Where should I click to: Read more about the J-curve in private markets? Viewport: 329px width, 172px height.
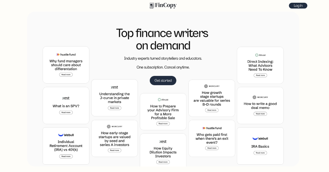tap(114, 108)
